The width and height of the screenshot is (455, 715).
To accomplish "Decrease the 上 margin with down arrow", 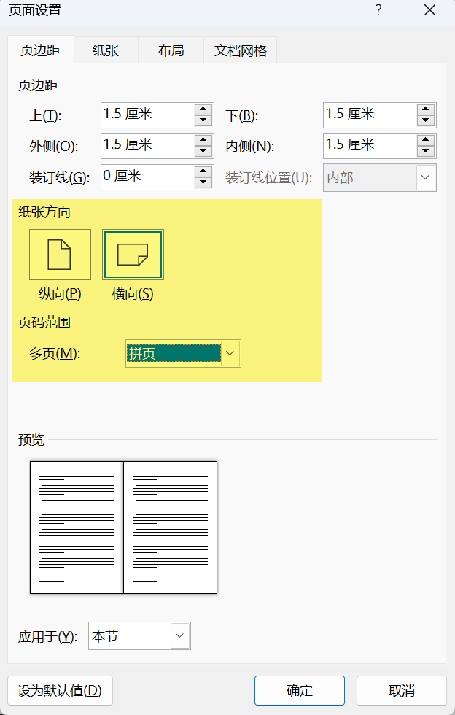I will (x=203, y=120).
